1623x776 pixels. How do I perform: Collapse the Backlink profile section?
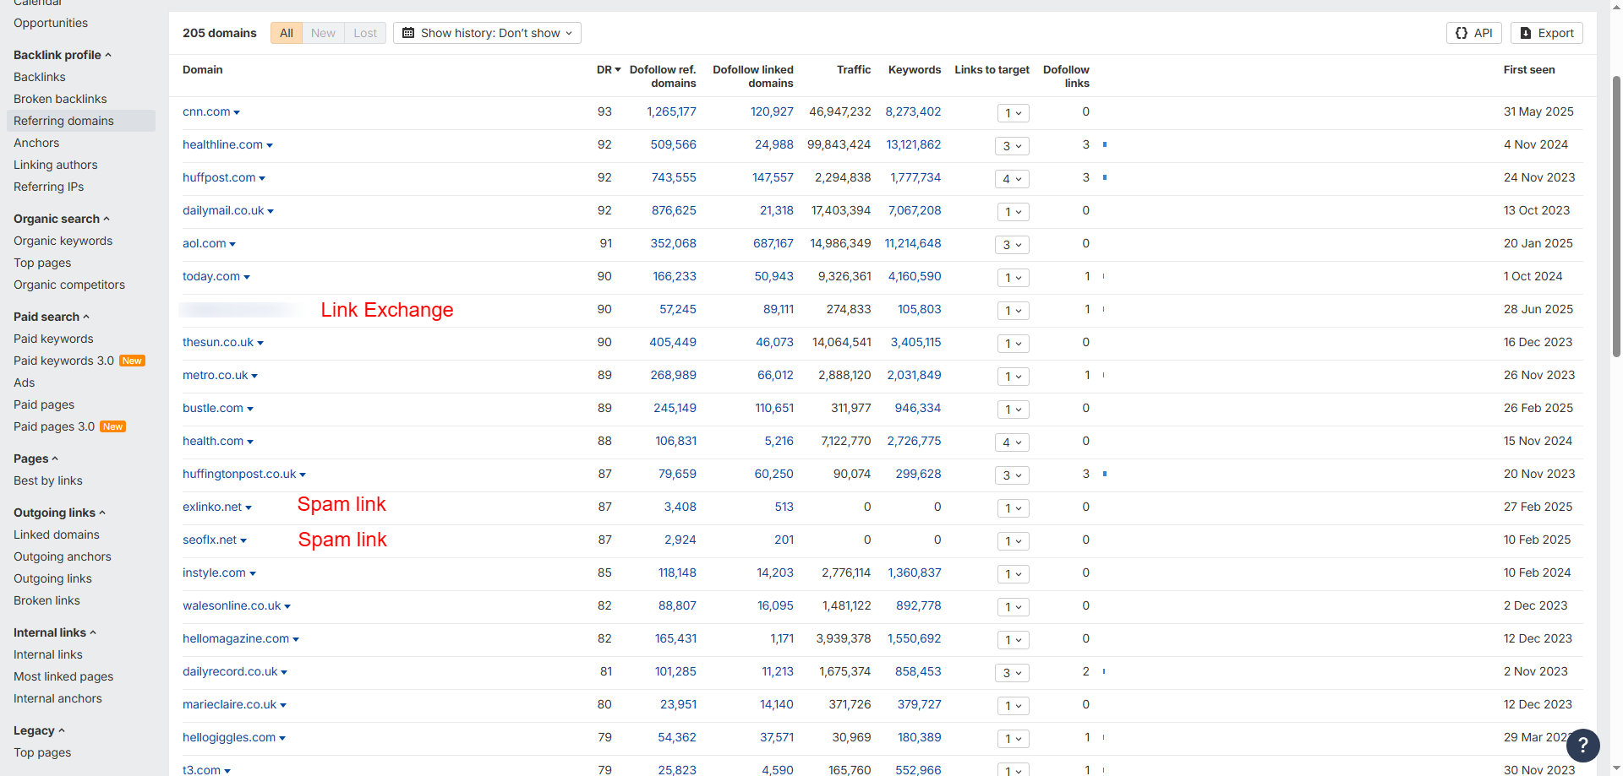pyautogui.click(x=63, y=55)
